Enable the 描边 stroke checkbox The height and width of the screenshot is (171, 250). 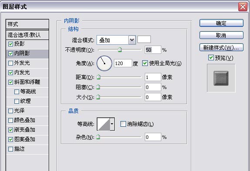pyautogui.click(x=10, y=149)
